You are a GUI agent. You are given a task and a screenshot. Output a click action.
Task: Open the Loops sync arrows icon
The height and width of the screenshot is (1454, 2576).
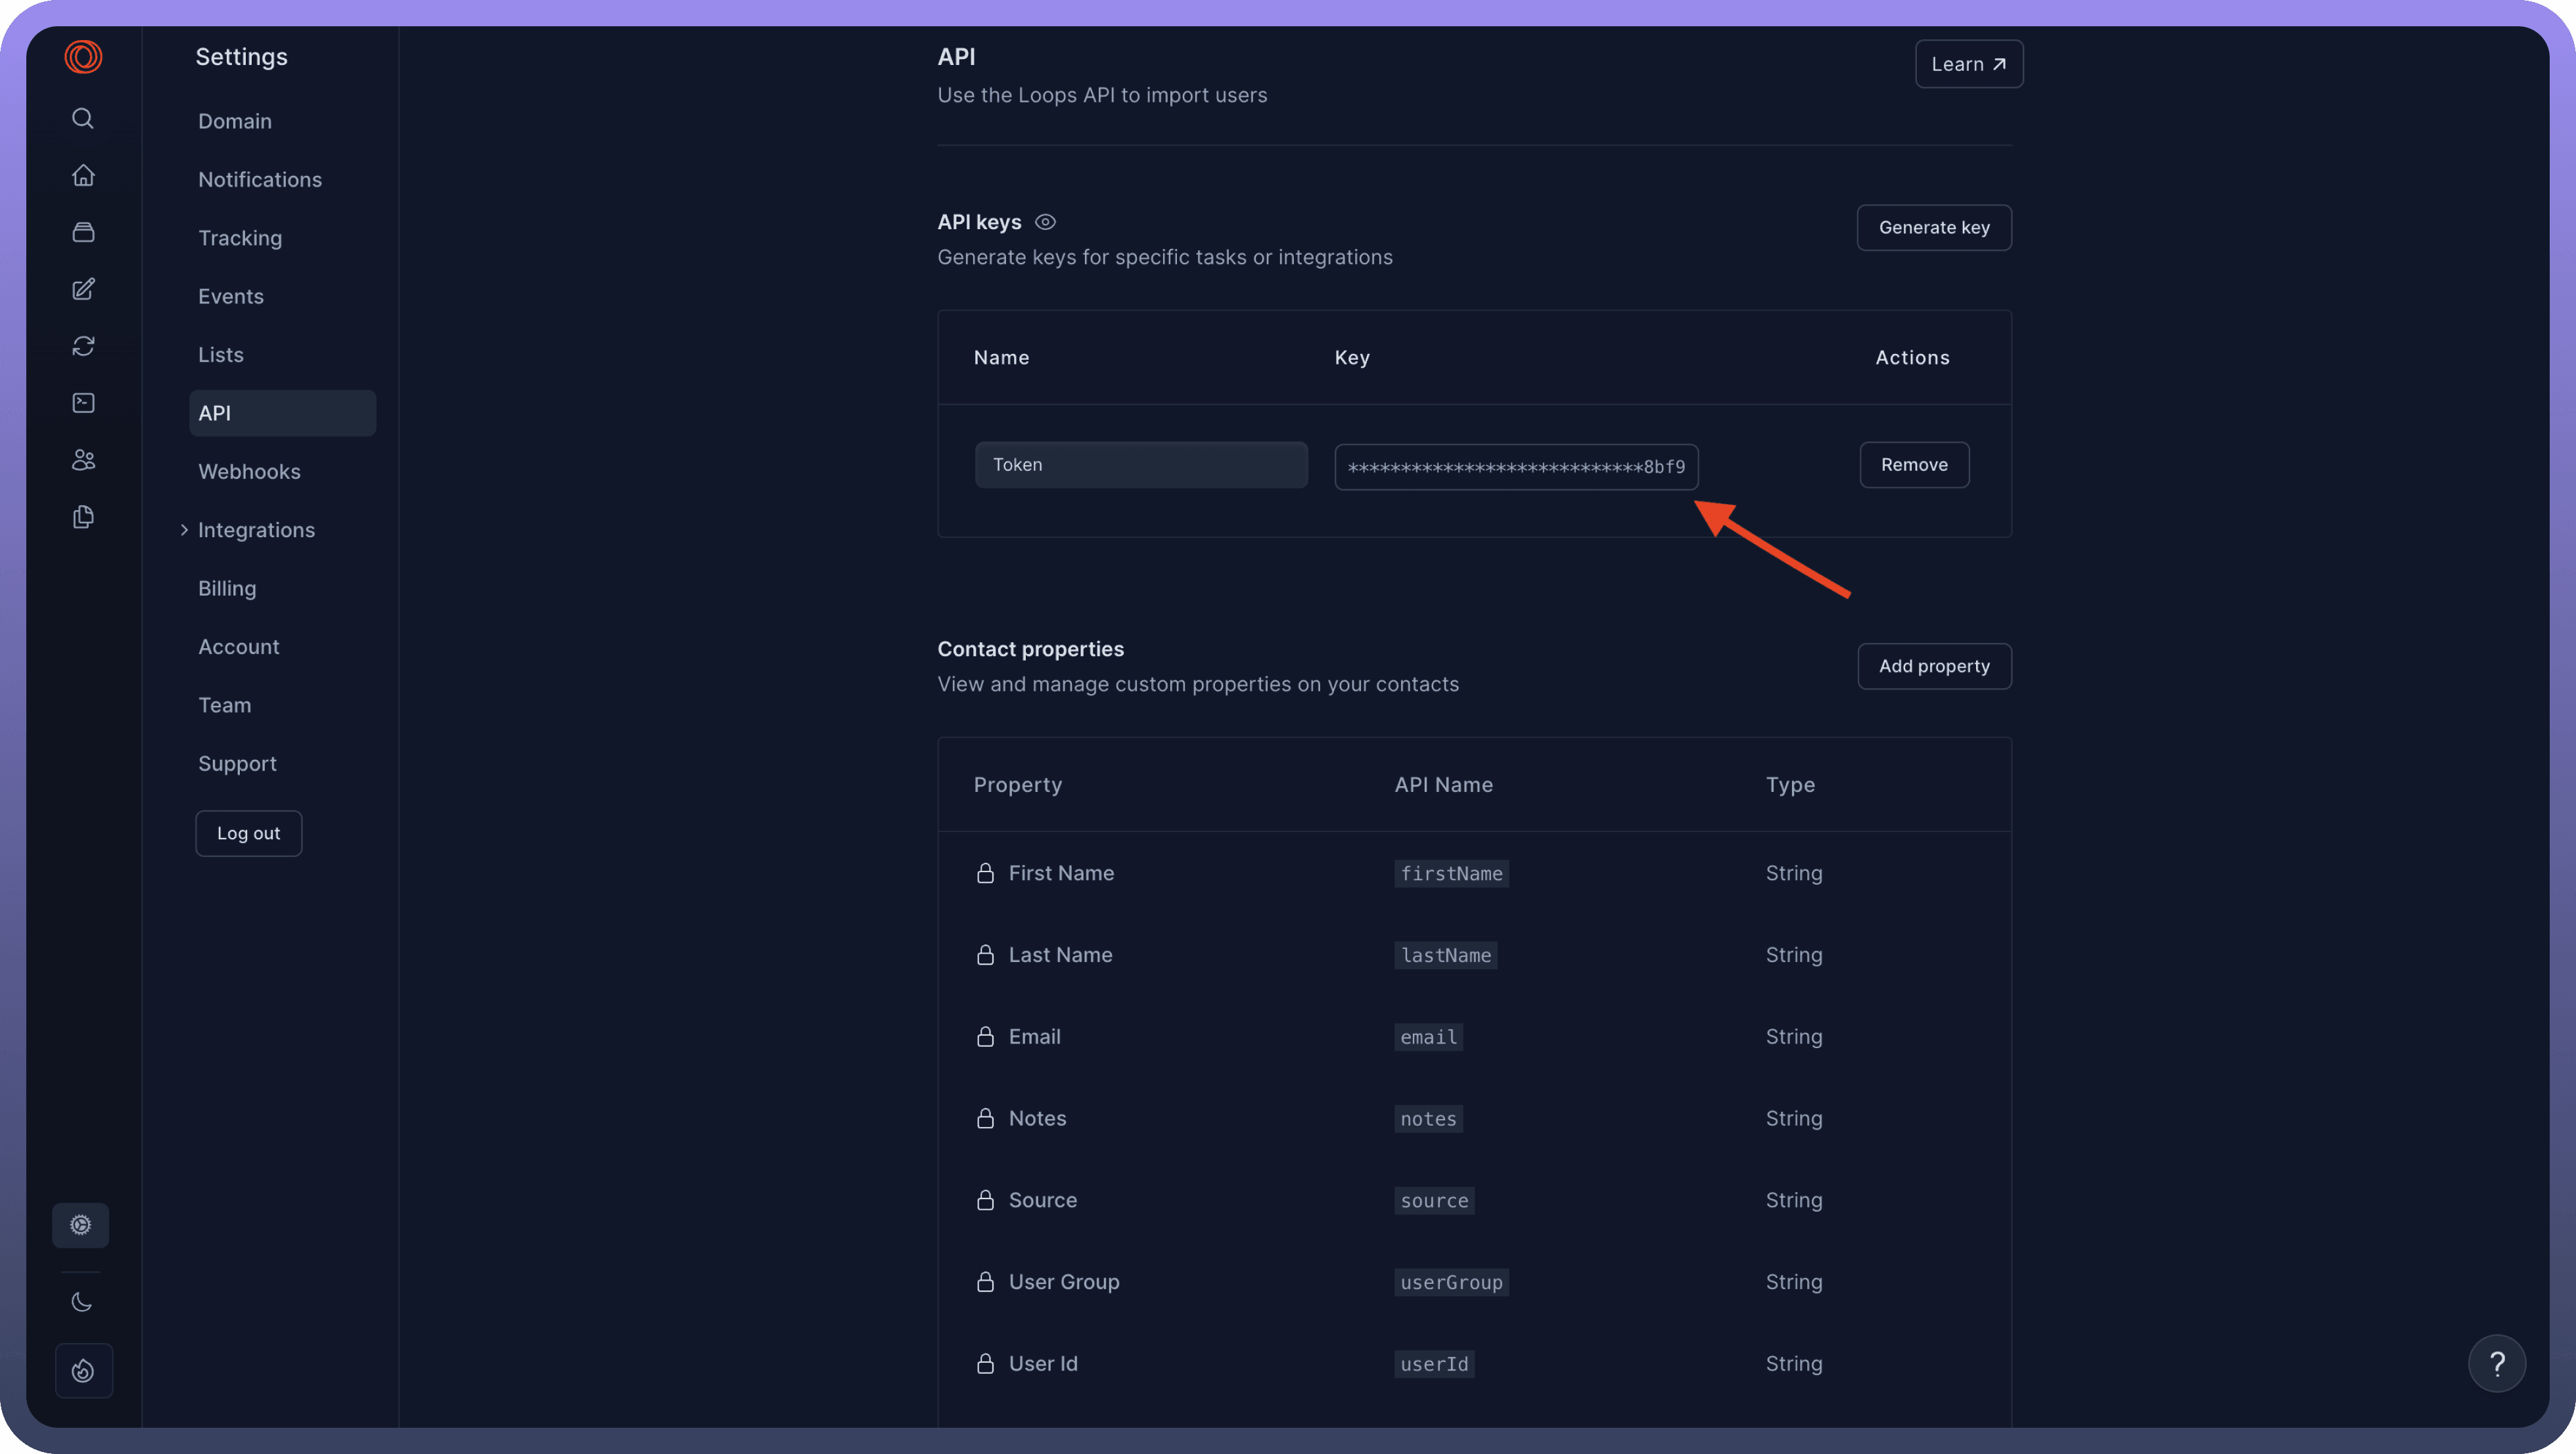coord(83,345)
